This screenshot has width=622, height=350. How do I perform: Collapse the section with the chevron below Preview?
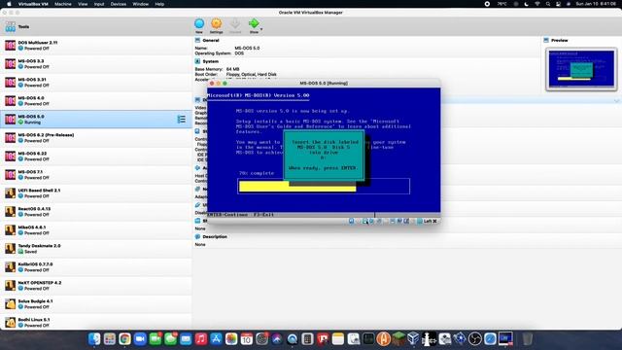[616, 101]
